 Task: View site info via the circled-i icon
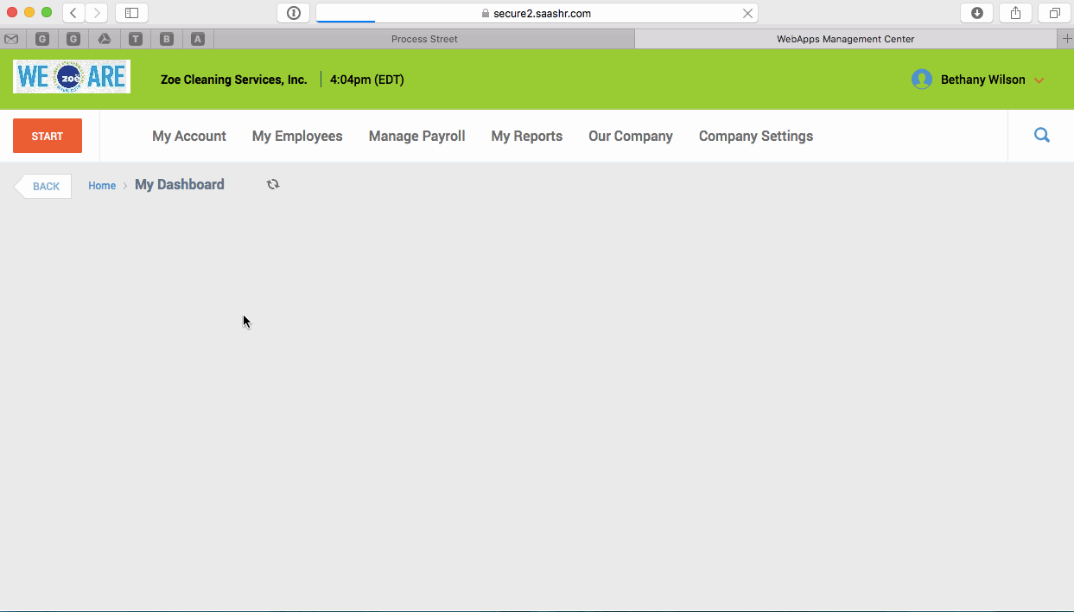[x=293, y=12]
